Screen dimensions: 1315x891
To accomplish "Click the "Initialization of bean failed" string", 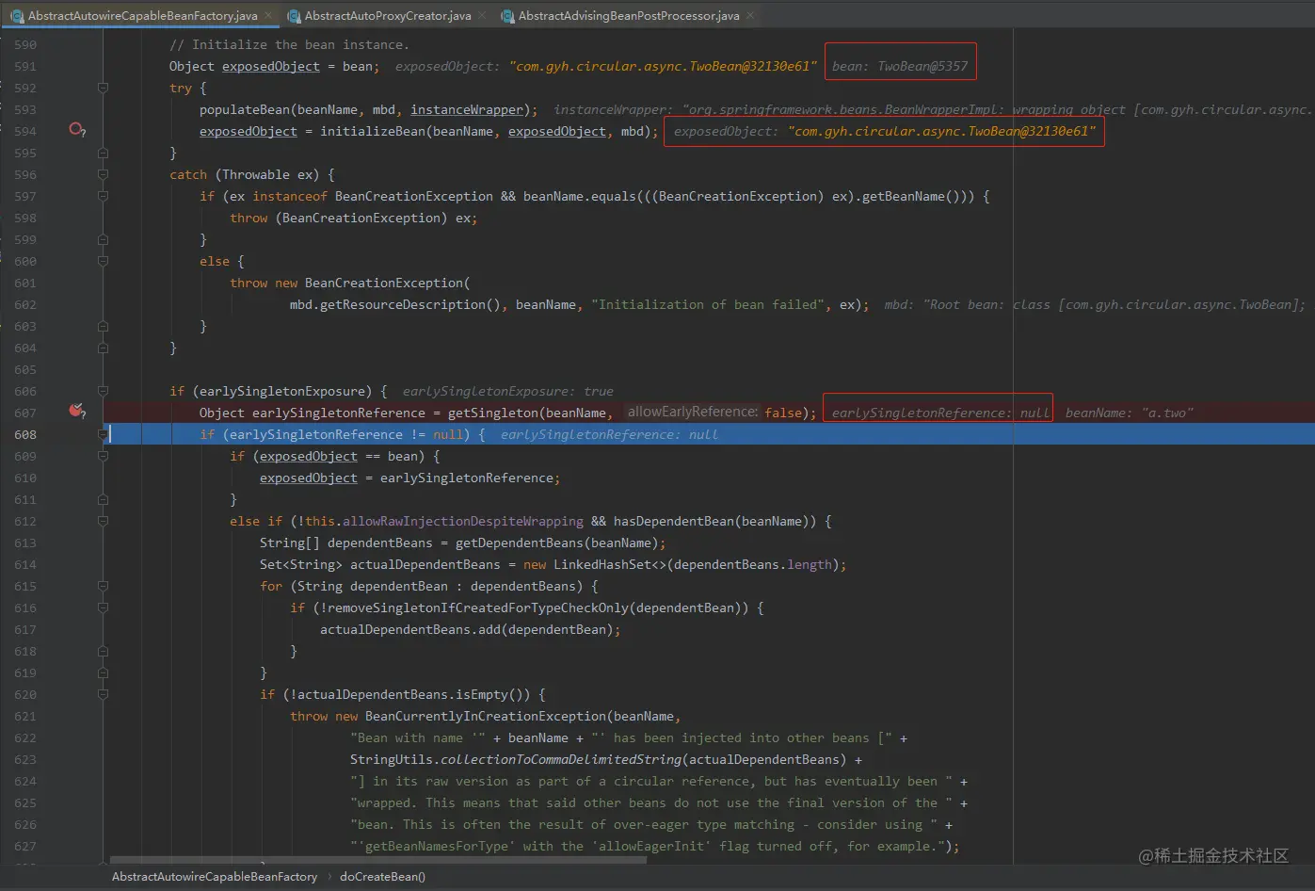I will [708, 304].
